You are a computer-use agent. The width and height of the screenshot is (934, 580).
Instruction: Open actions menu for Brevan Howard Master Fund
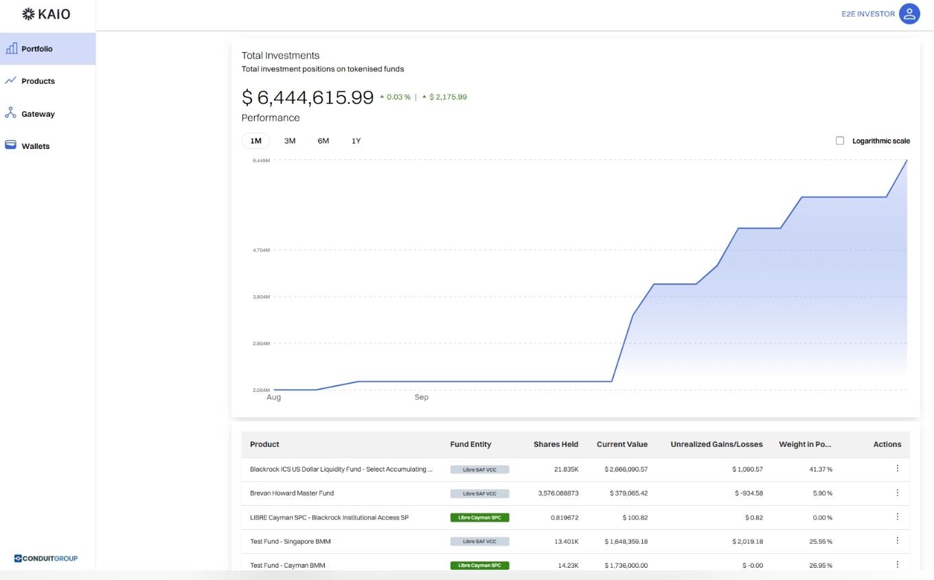point(897,493)
